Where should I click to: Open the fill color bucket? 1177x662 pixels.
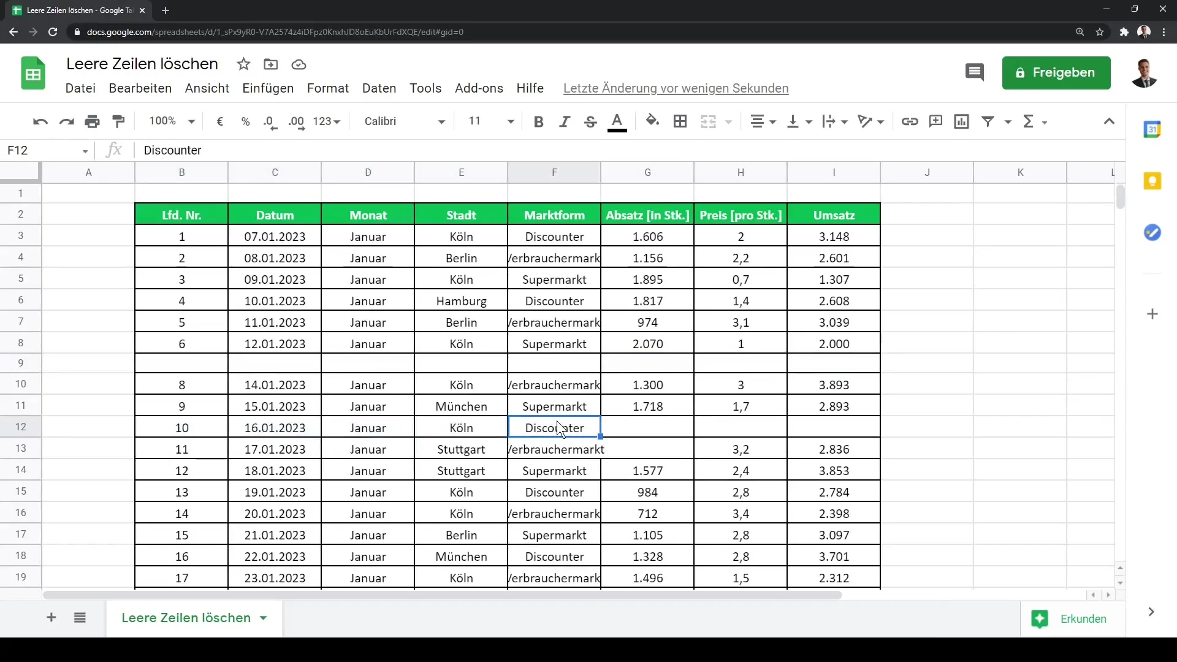pos(653,121)
